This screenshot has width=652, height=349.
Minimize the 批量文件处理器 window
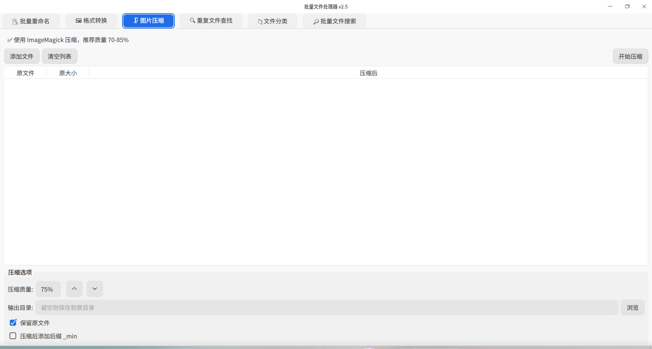(x=610, y=6)
